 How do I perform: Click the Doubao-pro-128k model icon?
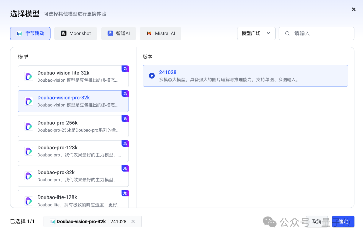point(29,151)
